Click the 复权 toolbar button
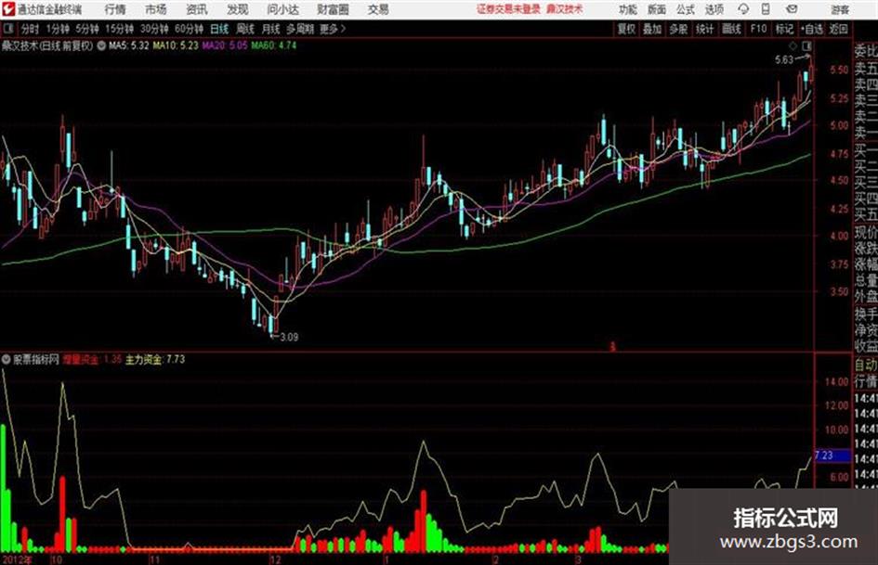 626,29
